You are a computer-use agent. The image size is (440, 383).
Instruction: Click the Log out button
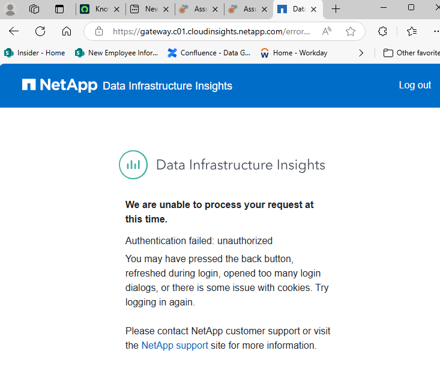click(415, 85)
